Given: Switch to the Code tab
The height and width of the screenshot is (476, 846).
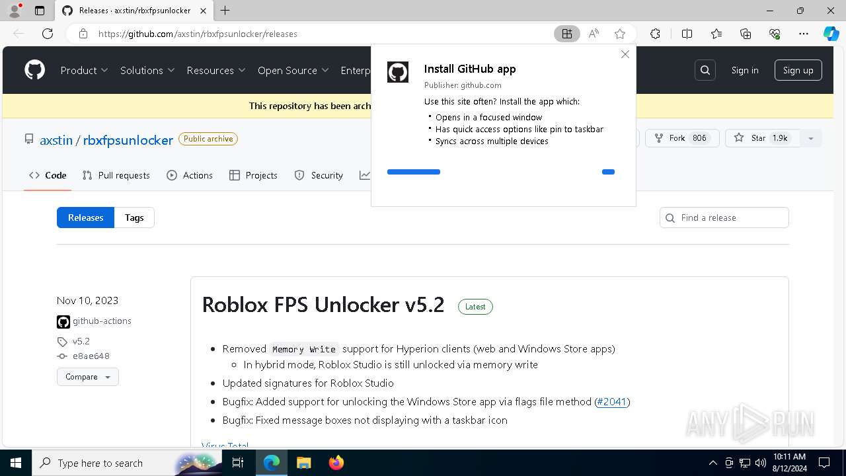Looking at the screenshot, I should [48, 175].
